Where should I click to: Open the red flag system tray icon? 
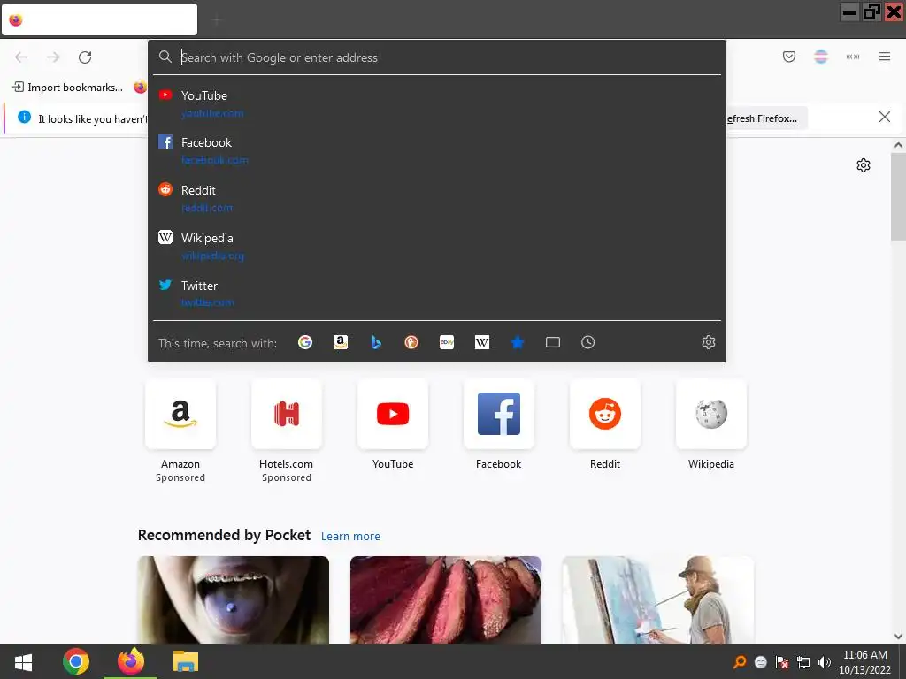(x=782, y=662)
